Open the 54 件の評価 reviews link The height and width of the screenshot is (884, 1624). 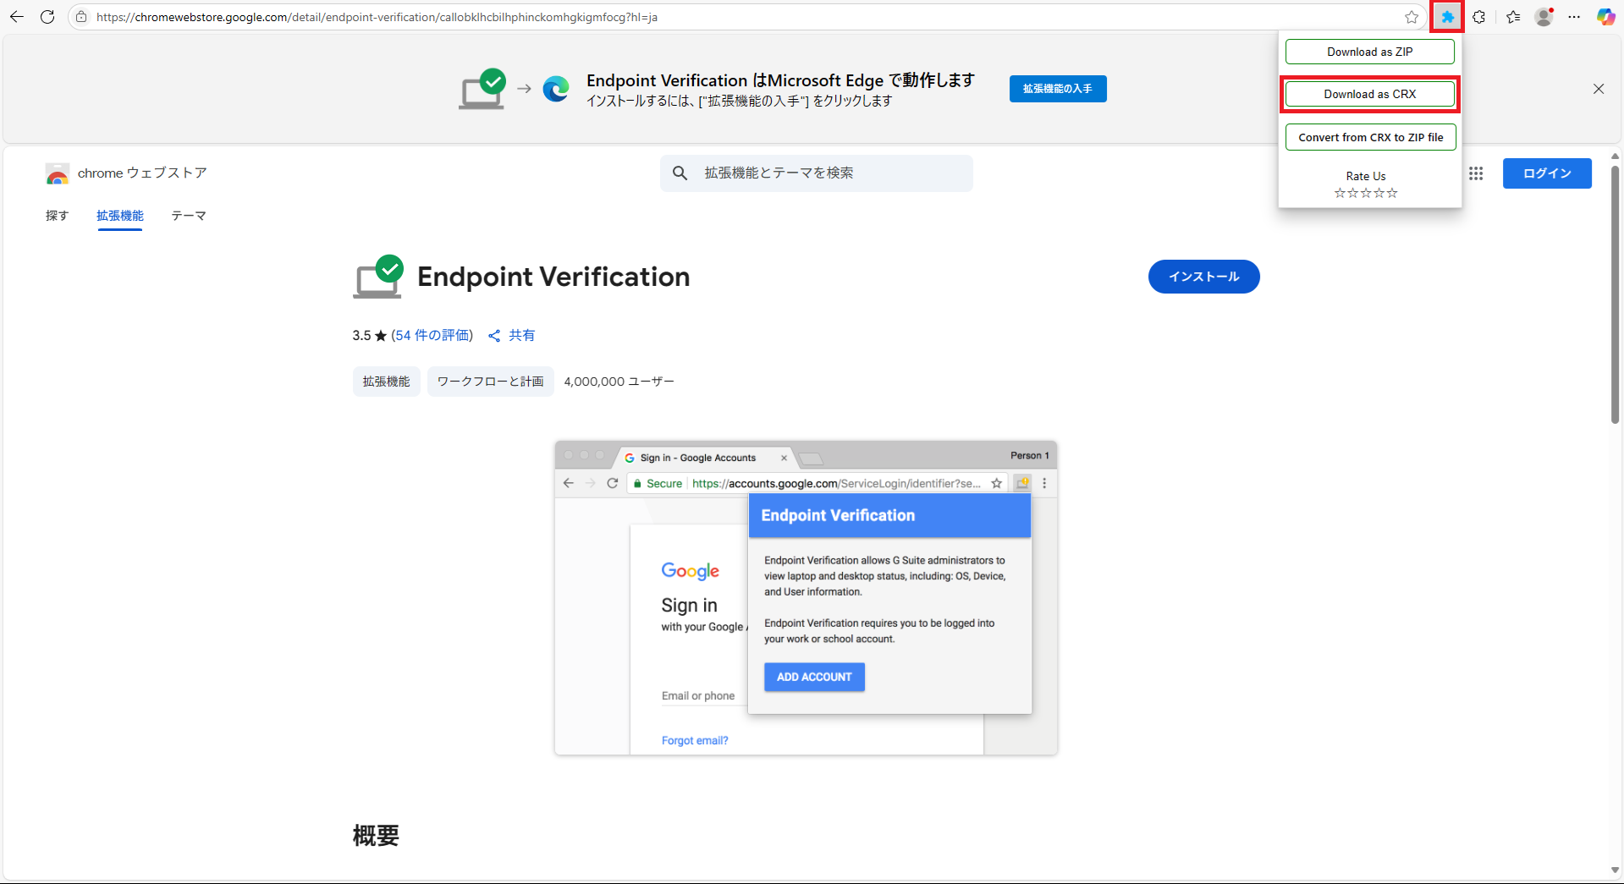pyautogui.click(x=432, y=336)
